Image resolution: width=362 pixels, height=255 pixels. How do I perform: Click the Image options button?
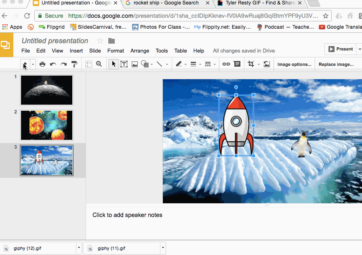[294, 64]
